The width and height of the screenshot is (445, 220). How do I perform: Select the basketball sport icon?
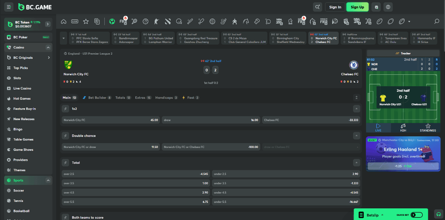pyautogui.click(x=145, y=22)
